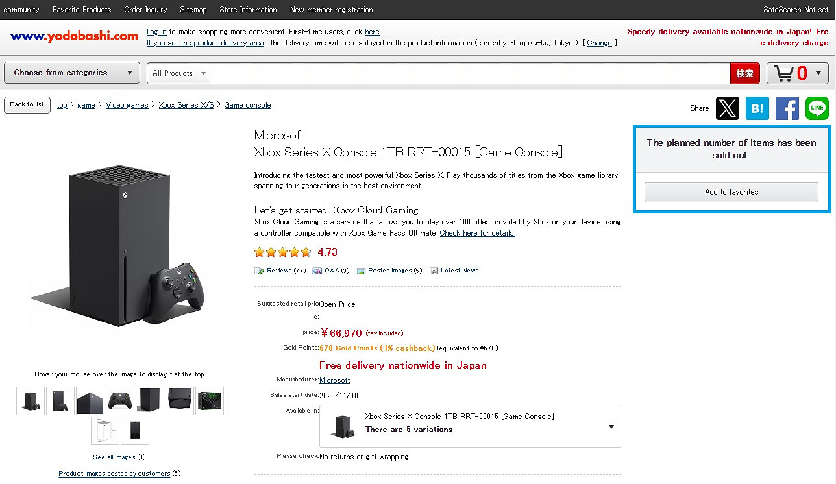Open the Change delivery area link
The height and width of the screenshot is (484, 836).
(x=598, y=42)
